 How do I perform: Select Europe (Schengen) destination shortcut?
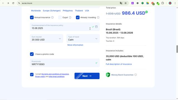(x=52, y=11)
